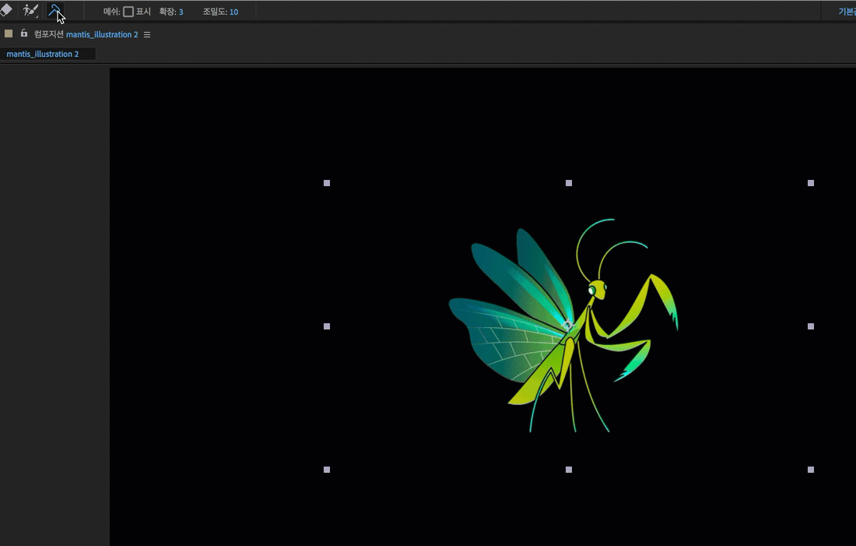
Task: Select the Puppet Pin tool
Action: [x=54, y=11]
